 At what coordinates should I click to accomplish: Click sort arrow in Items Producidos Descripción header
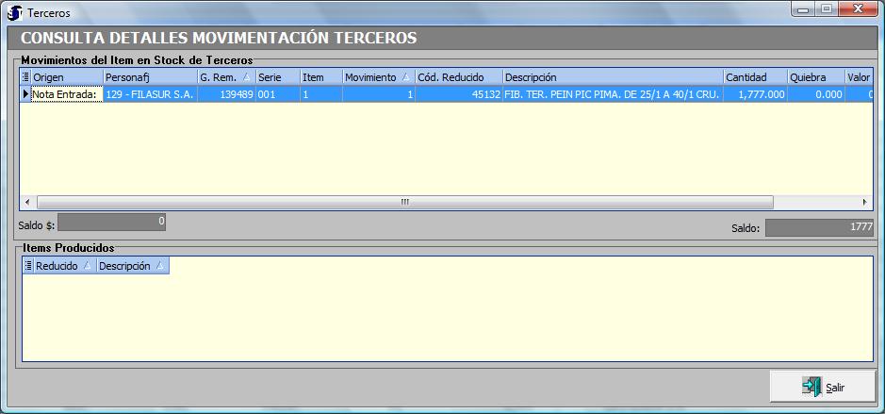[x=160, y=267]
